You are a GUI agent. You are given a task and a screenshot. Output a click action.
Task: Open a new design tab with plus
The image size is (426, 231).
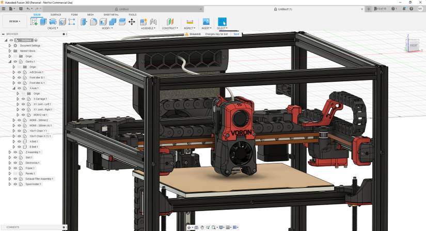pyautogui.click(x=368, y=9)
